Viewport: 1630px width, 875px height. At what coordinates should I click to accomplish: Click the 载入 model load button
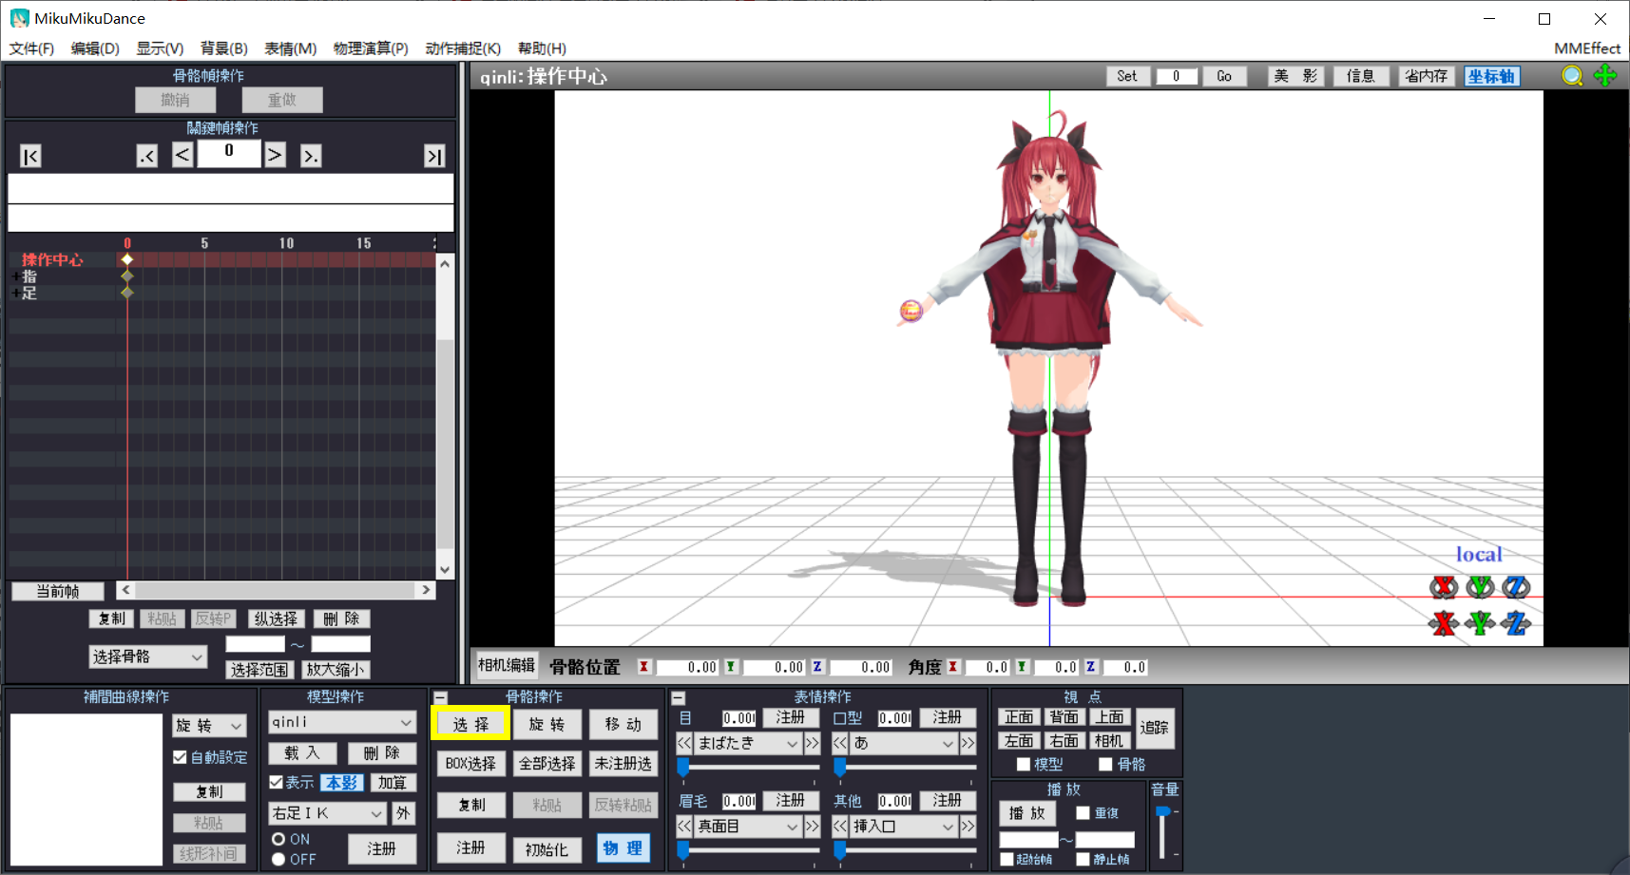pos(301,752)
